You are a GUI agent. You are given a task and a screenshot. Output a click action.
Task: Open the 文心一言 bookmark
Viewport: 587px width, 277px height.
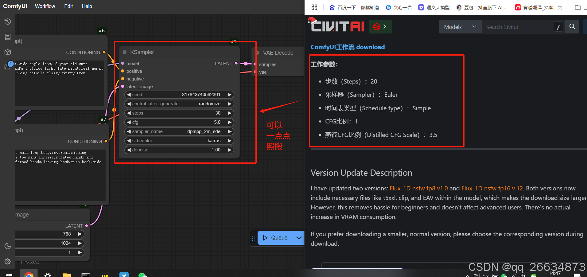pos(398,7)
